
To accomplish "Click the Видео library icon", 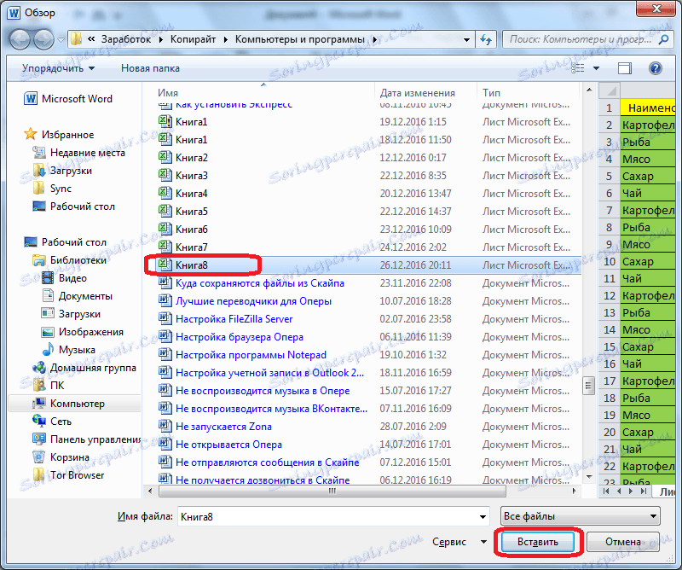I will [x=48, y=278].
